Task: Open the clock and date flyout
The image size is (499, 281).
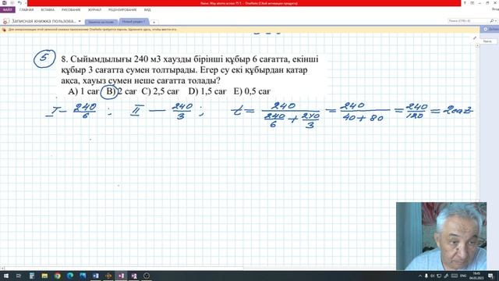Action: [476, 276]
